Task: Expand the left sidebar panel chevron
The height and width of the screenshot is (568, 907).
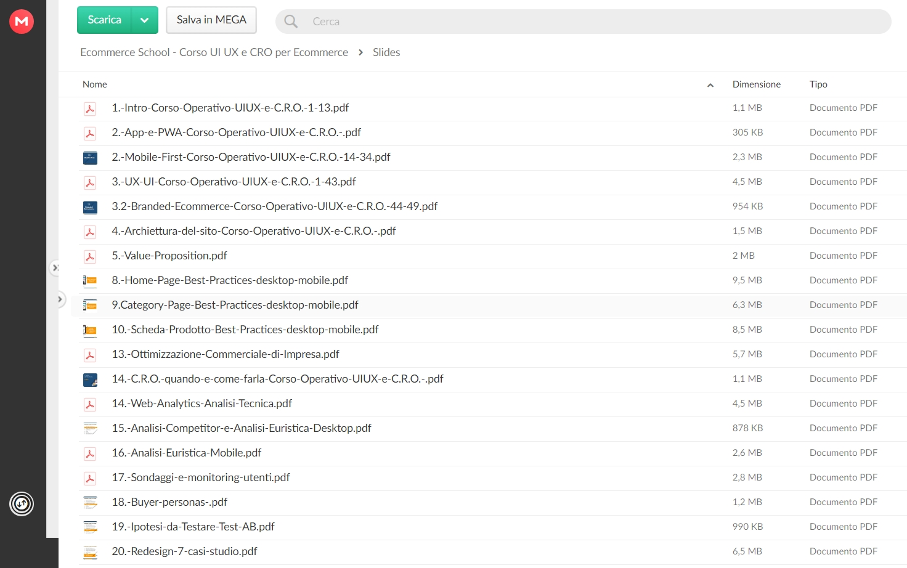Action: click(60, 299)
